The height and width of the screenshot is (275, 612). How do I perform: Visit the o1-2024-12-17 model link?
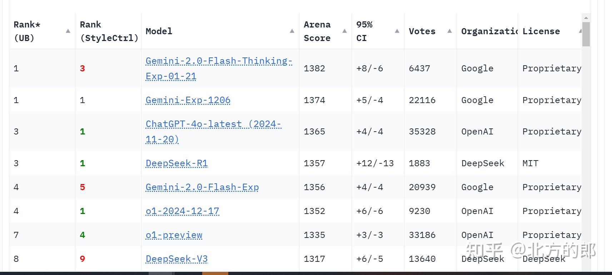click(x=182, y=211)
